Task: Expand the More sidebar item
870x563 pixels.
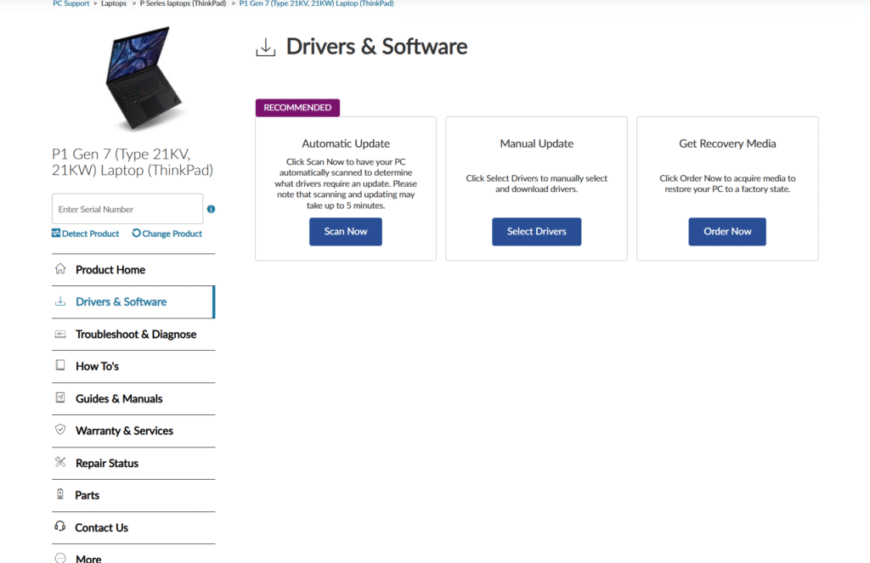Action: (x=88, y=558)
